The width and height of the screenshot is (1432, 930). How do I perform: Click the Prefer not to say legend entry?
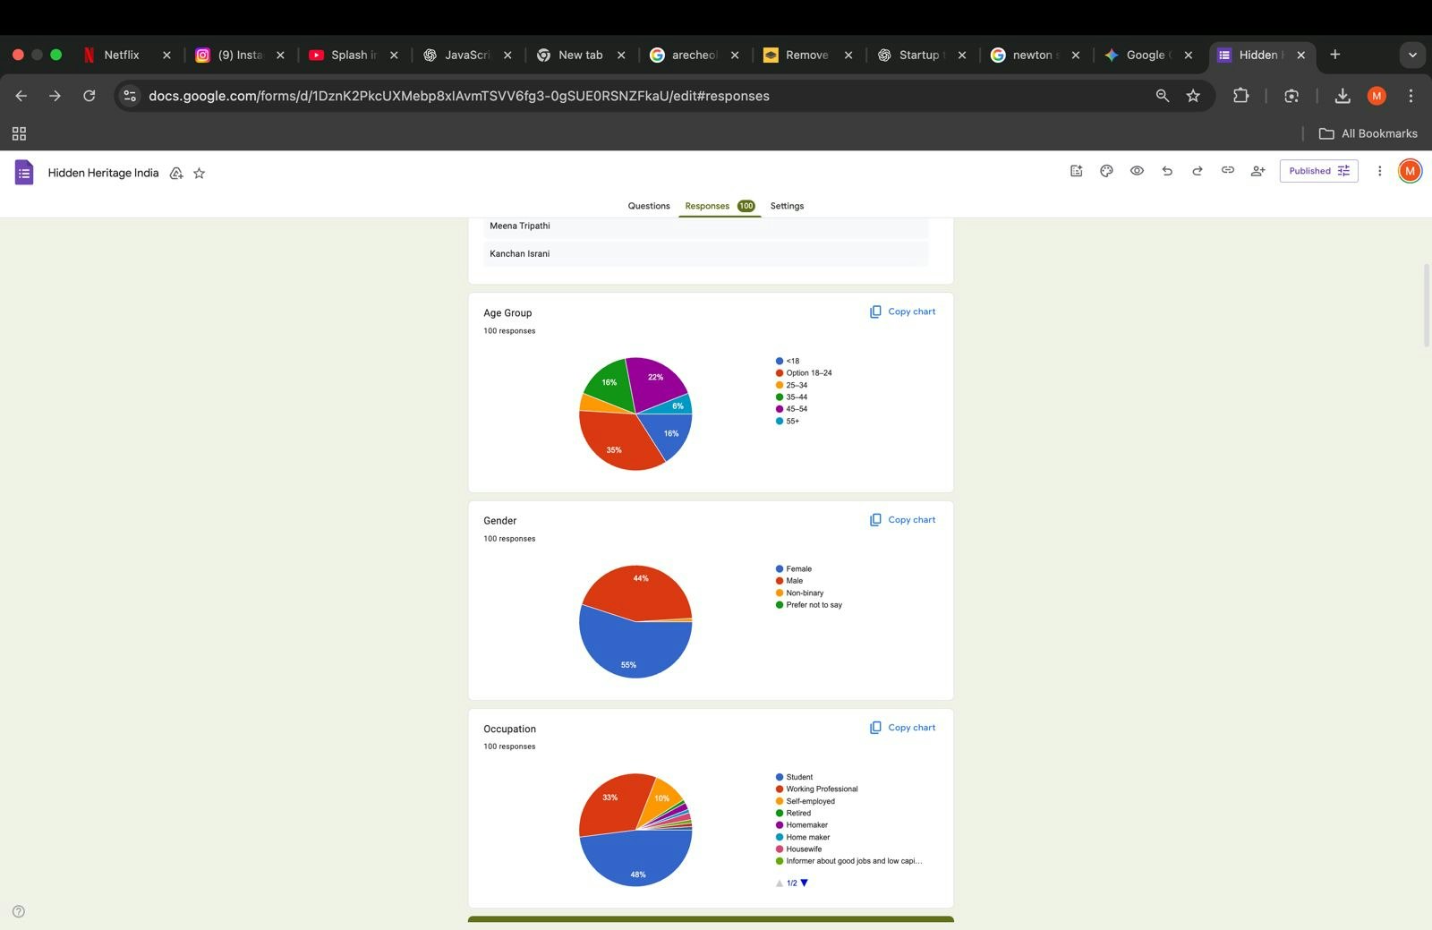809,605
